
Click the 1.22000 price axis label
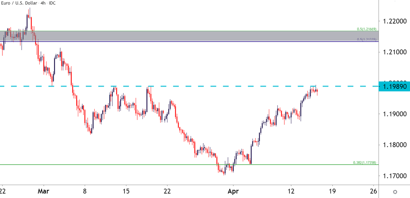[x=395, y=21]
